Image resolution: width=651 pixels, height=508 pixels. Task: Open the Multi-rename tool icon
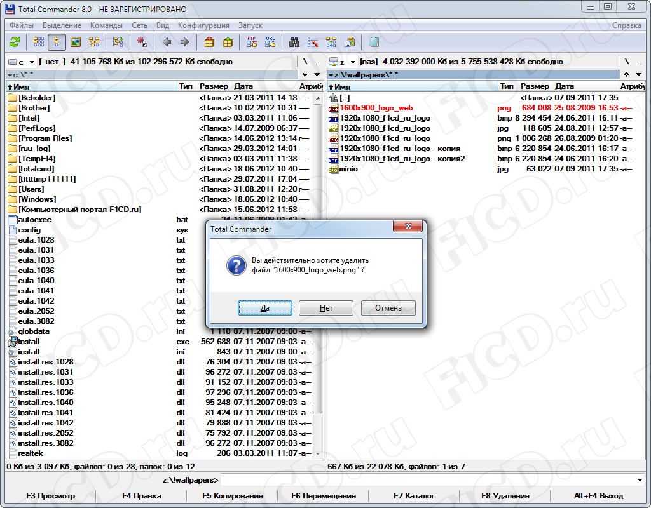313,42
